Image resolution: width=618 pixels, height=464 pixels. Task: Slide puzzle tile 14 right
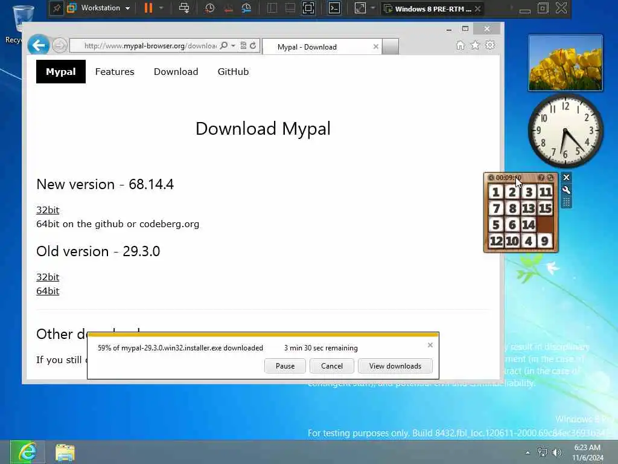click(529, 225)
